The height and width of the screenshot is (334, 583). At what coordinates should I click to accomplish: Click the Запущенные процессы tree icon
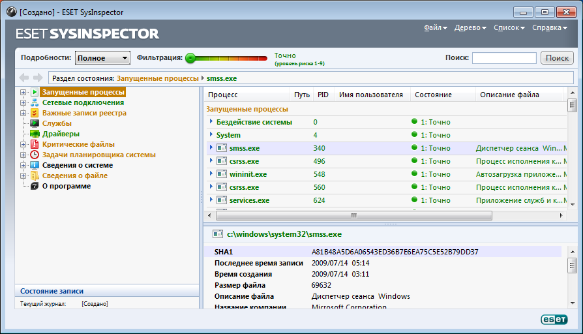click(35, 92)
